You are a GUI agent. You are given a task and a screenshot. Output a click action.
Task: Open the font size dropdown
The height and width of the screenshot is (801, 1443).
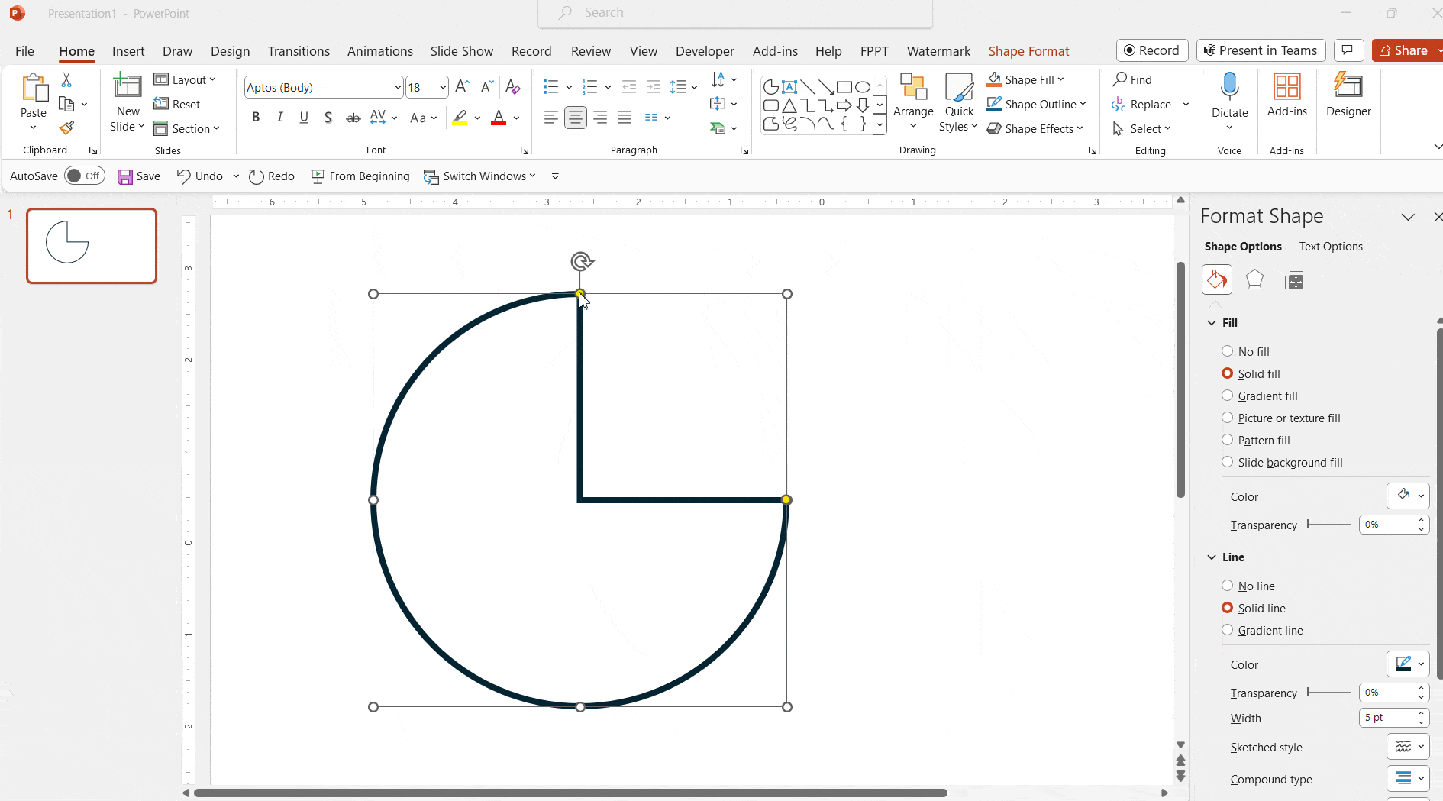(x=443, y=86)
